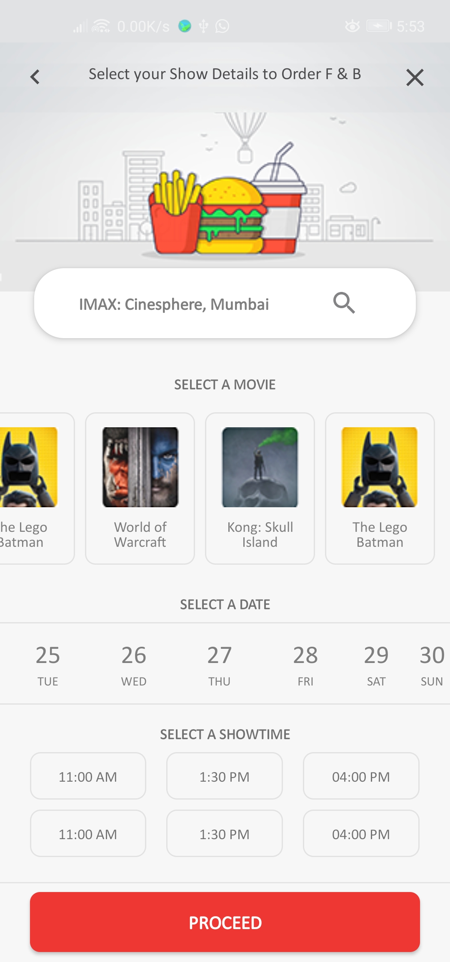Choose first-row 11:00 AM showtime
Viewport: 450px width, 962px height.
pyautogui.click(x=88, y=776)
